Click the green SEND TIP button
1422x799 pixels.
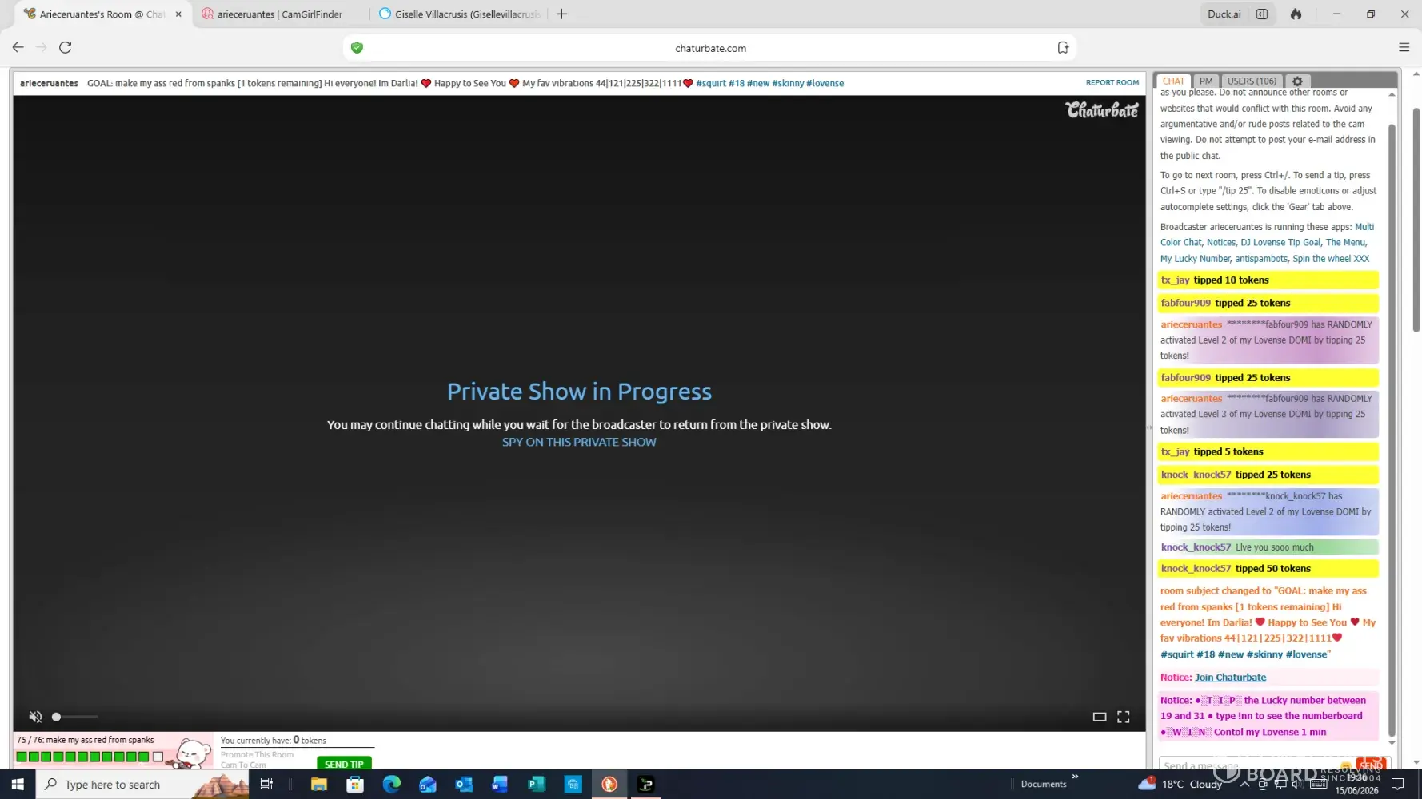coord(344,764)
